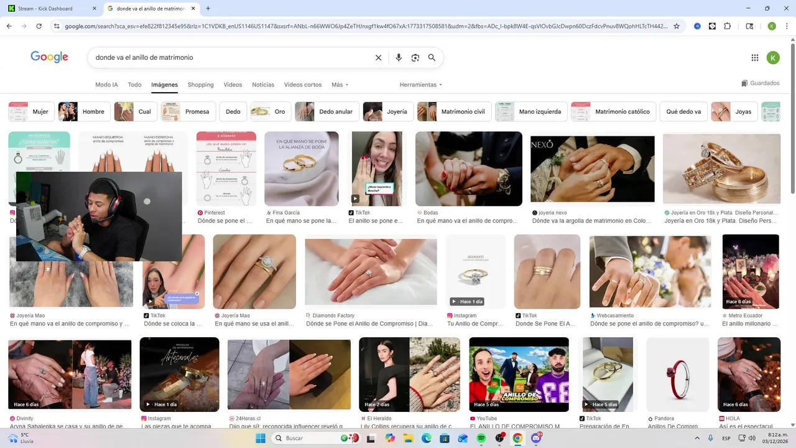Open the Google apps grid
This screenshot has width=796, height=448.
(755, 58)
